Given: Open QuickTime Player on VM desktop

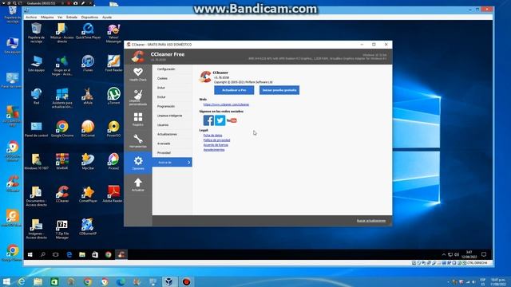Looking at the screenshot, I should point(88,31).
